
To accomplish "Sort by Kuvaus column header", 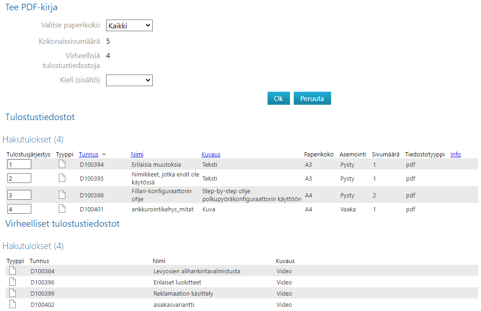I will (x=211, y=154).
